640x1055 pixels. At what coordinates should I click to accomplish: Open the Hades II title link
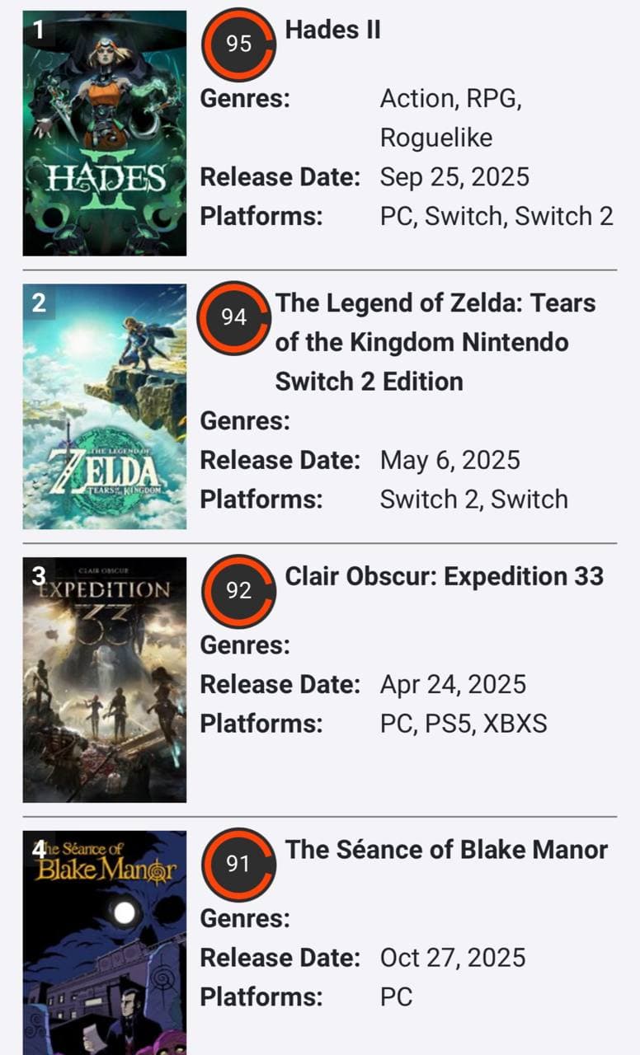pyautogui.click(x=332, y=30)
